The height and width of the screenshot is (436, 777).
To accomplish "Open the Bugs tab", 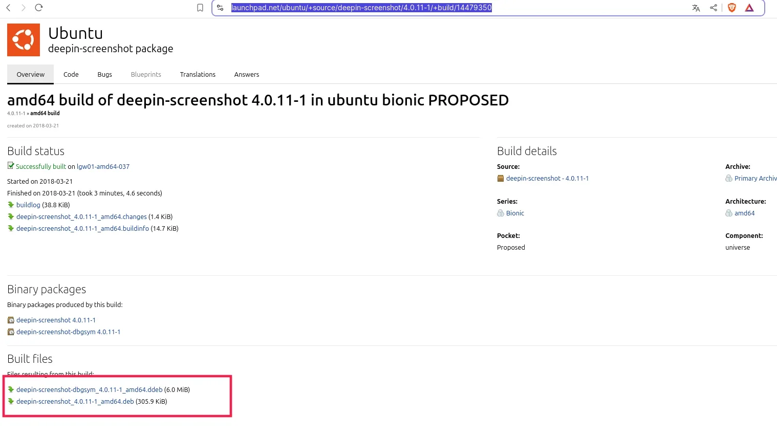I will [x=104, y=75].
